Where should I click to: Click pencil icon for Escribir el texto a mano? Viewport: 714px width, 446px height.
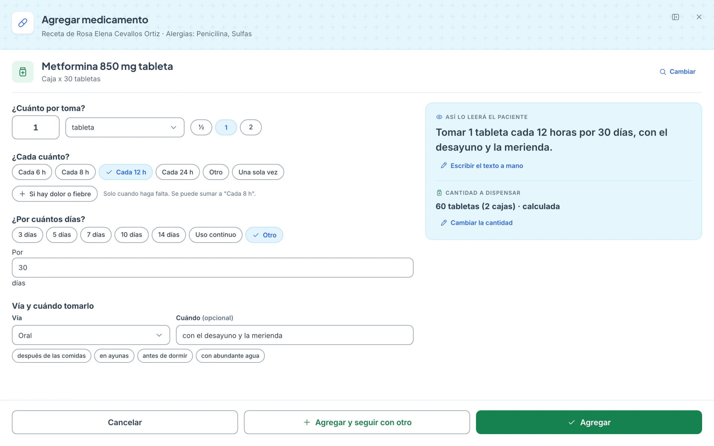444,165
